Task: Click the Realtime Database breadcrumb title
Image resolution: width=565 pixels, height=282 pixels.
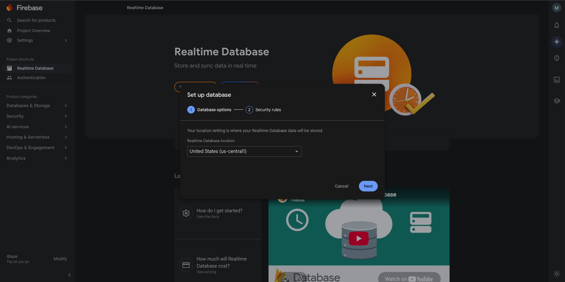Action: pyautogui.click(x=145, y=8)
